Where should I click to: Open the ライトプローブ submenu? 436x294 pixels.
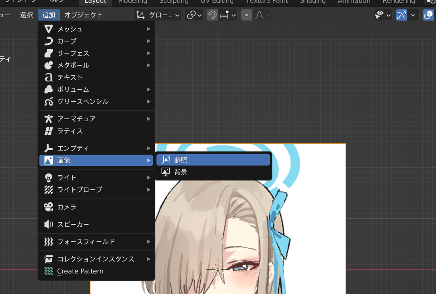pyautogui.click(x=96, y=190)
